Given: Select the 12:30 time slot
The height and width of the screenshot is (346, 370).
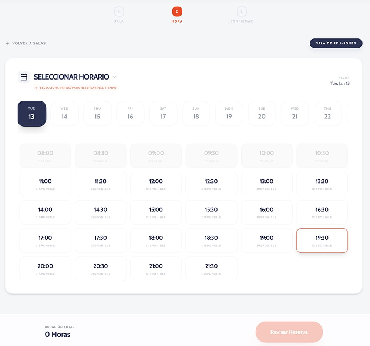Looking at the screenshot, I should (x=211, y=184).
